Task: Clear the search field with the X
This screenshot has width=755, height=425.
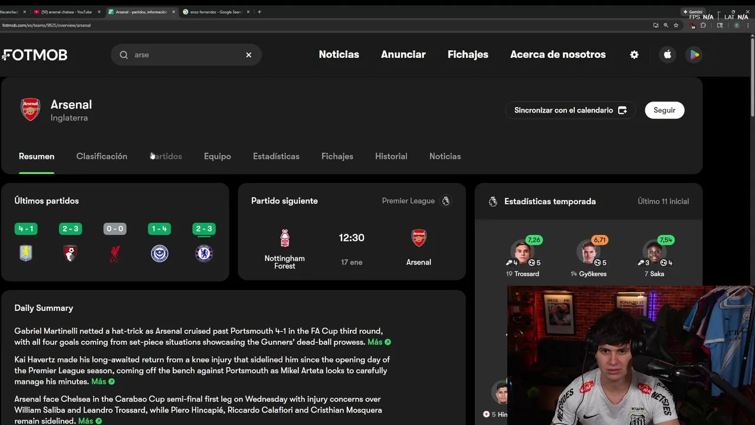Action: click(x=248, y=55)
